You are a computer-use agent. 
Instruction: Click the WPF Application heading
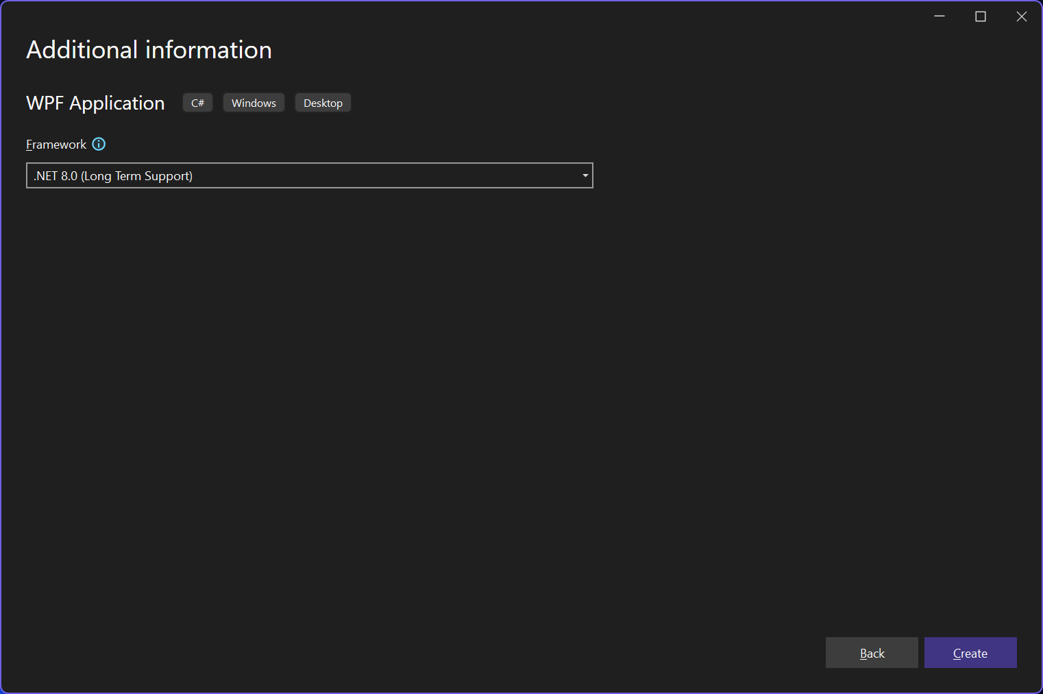tap(95, 103)
